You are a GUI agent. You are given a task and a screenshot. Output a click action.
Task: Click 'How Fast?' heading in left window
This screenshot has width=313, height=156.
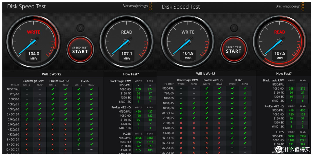coord(131,74)
